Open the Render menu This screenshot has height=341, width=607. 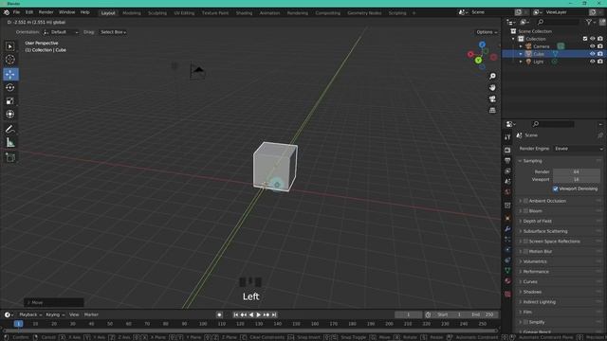click(46, 12)
